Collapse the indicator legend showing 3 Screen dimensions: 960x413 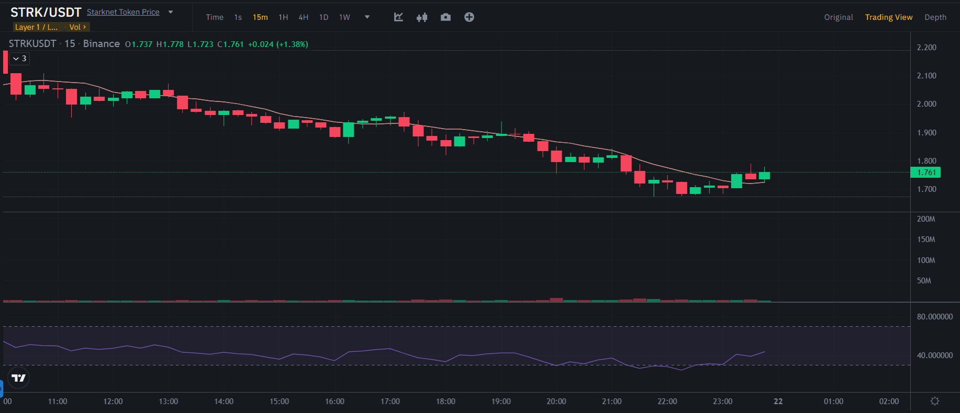coord(19,59)
